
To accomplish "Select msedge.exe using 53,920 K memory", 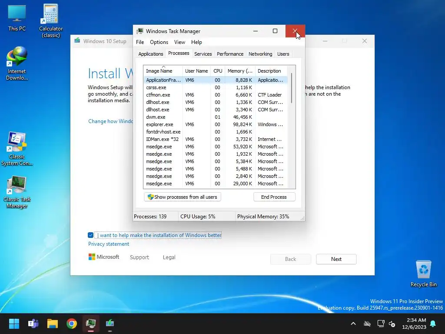I will pyautogui.click(x=216, y=147).
